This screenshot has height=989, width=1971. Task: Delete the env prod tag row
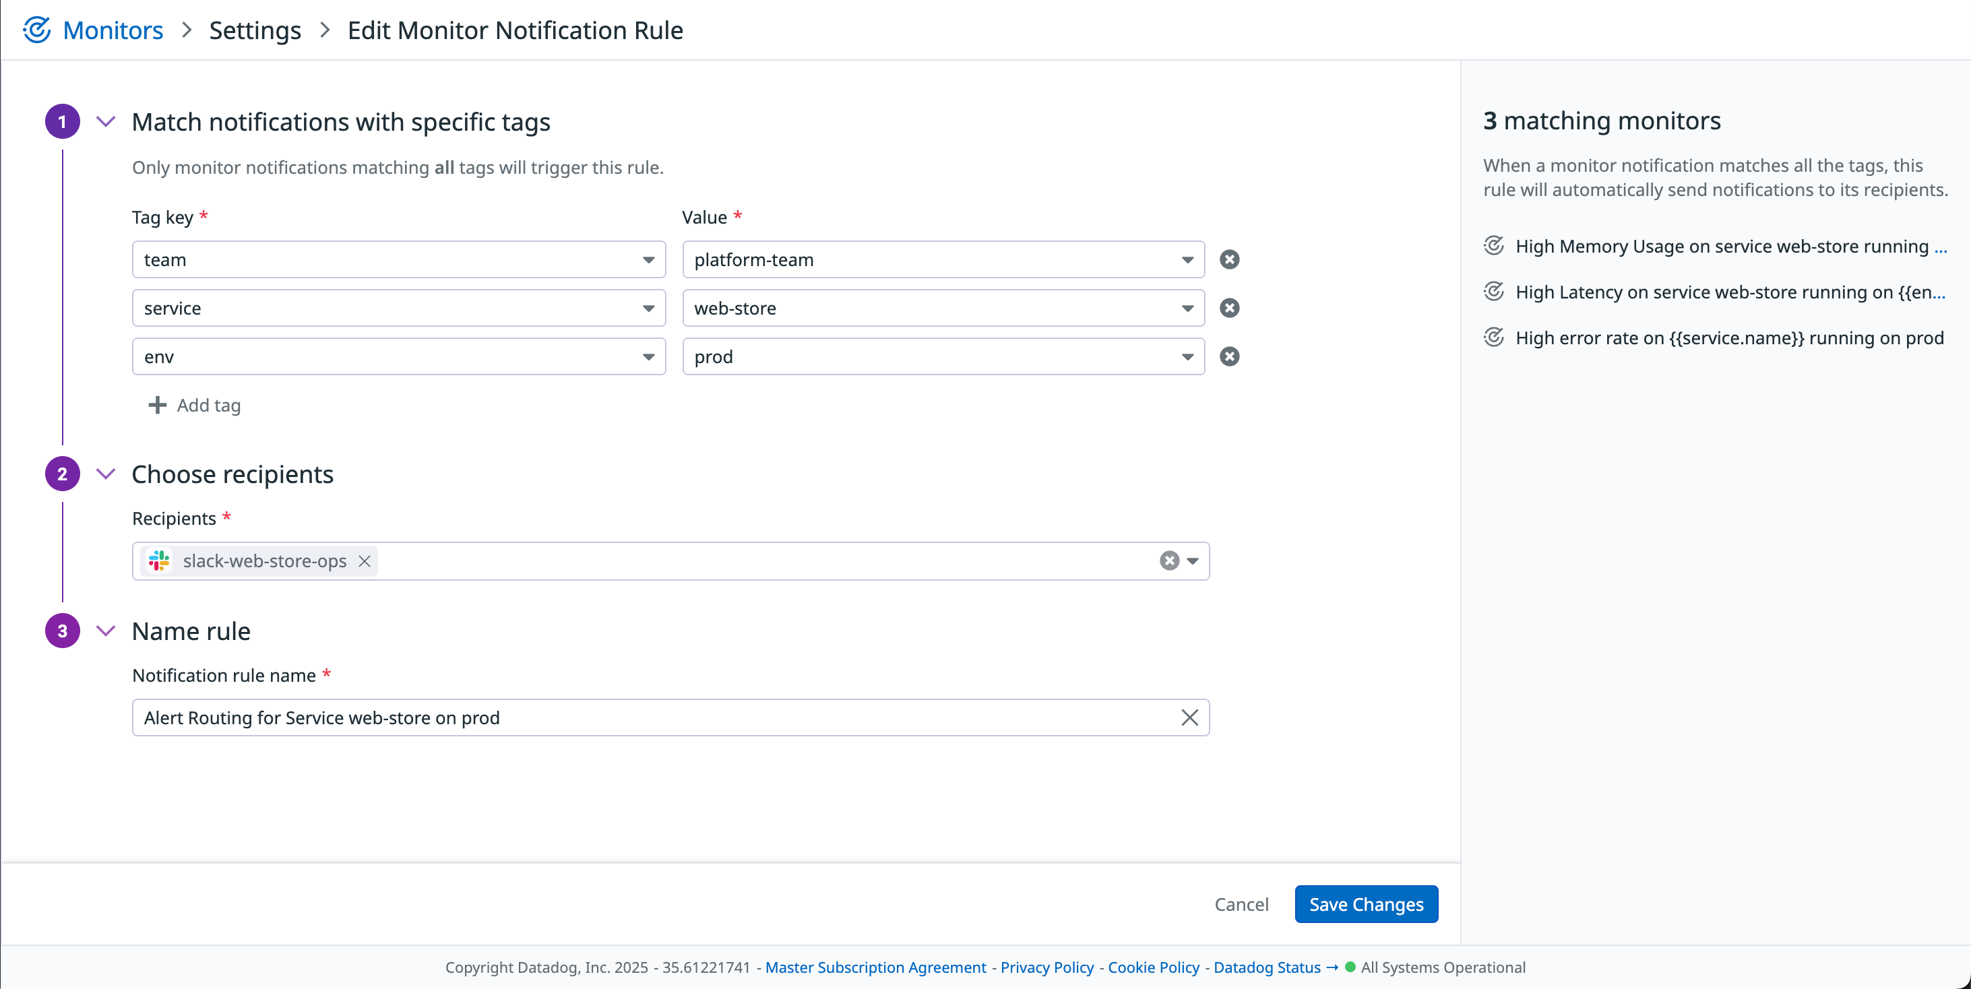tap(1229, 356)
